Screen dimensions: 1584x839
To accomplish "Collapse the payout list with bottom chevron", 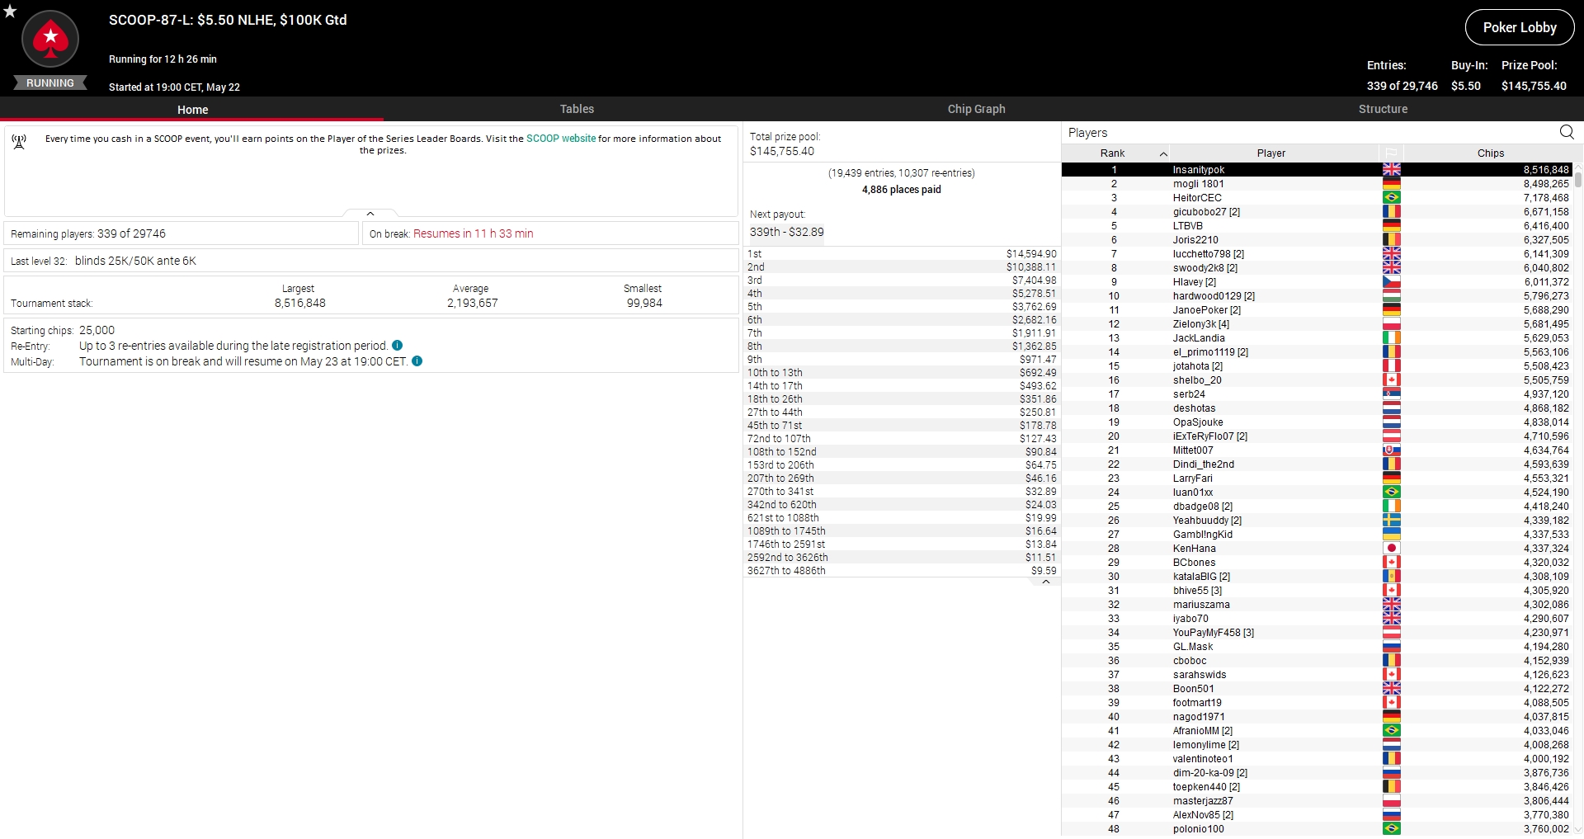I will (x=1045, y=582).
